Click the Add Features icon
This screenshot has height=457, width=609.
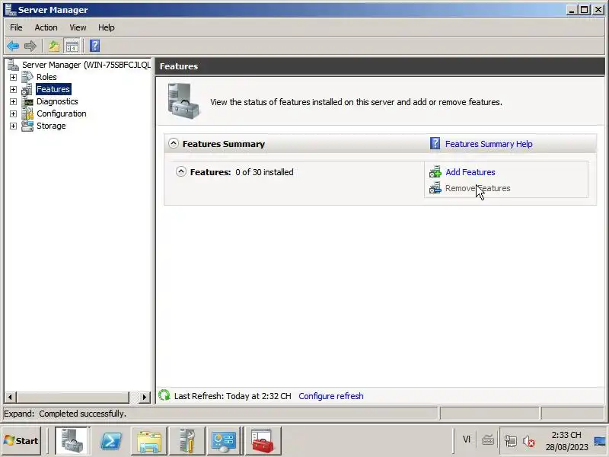(x=435, y=172)
